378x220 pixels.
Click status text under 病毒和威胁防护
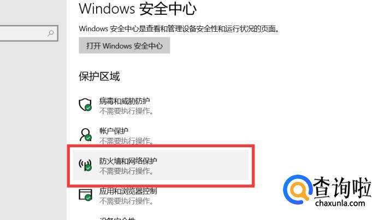[126, 111]
